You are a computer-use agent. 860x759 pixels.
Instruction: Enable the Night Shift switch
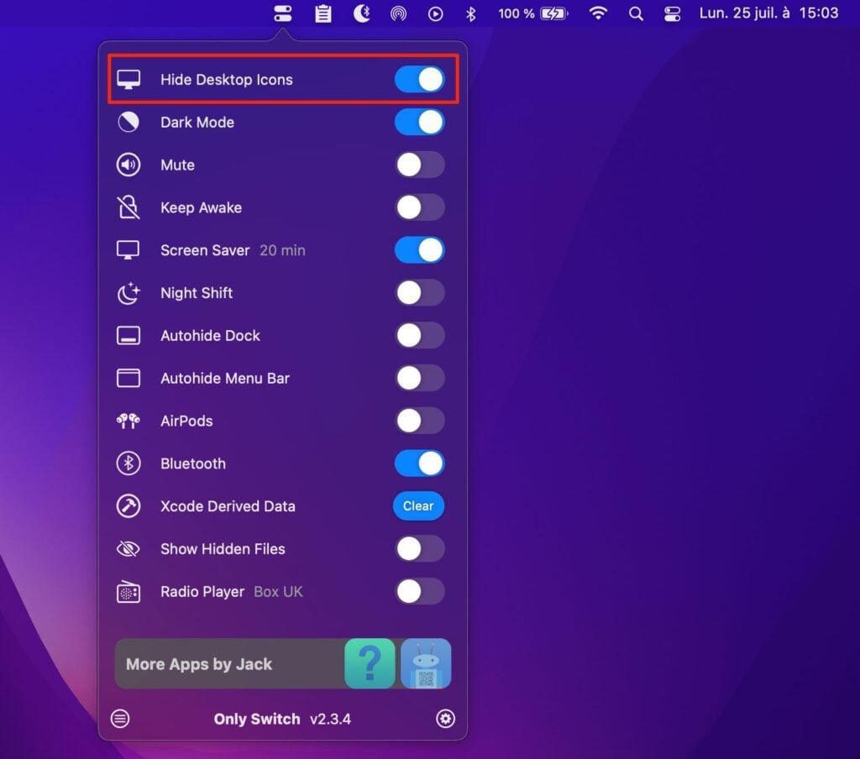click(420, 293)
